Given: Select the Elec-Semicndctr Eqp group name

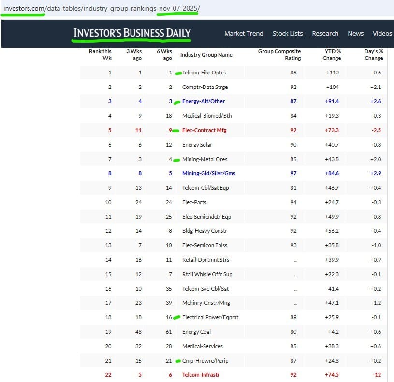Looking at the screenshot, I should (x=206, y=217).
